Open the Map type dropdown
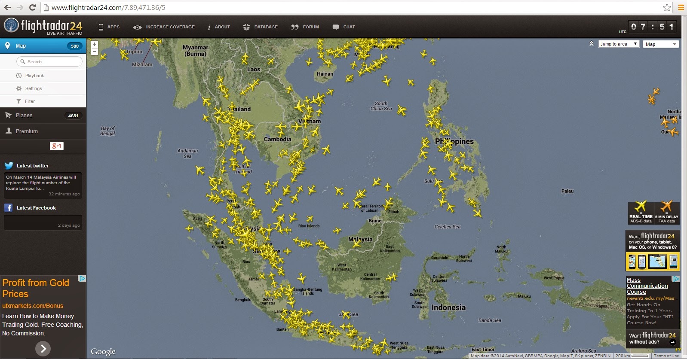The width and height of the screenshot is (687, 359). pyautogui.click(x=661, y=44)
